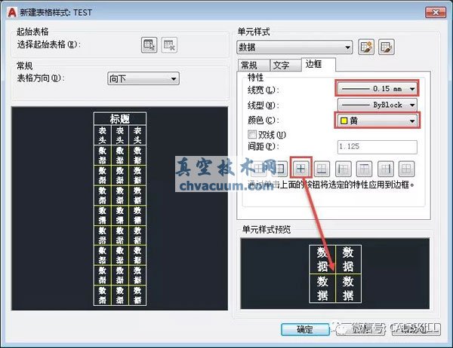Click the 单元样式预览 cell preview image
453x348 pixels.
point(335,273)
